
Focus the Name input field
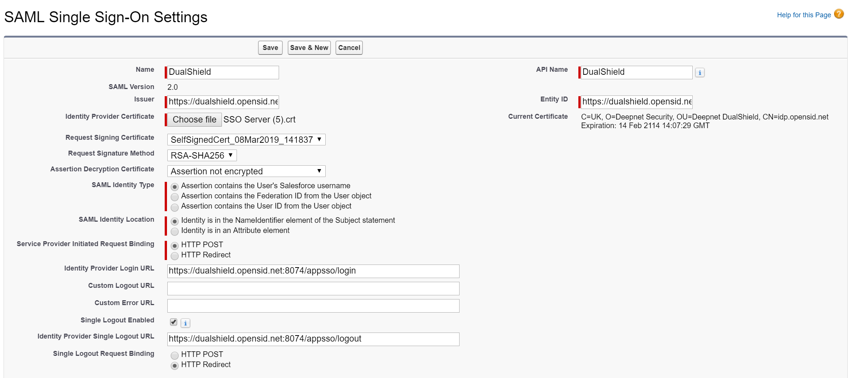pyautogui.click(x=223, y=72)
